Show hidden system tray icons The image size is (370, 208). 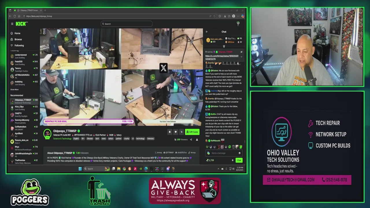click(x=218, y=169)
